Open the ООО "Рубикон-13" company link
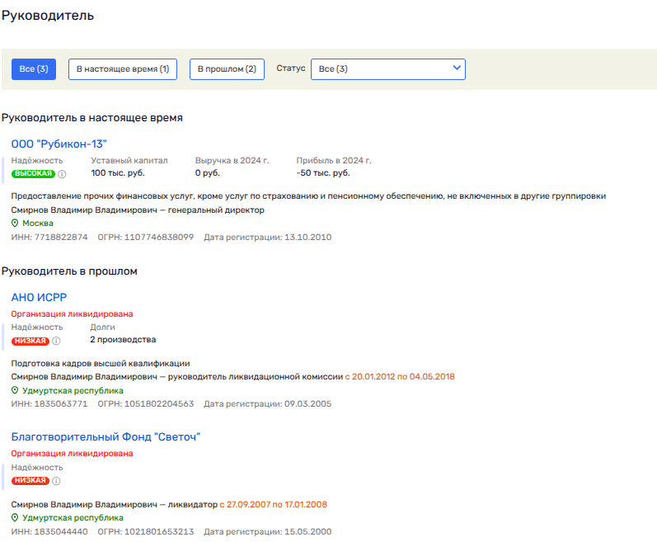Image resolution: width=657 pixels, height=542 pixels. (x=59, y=144)
